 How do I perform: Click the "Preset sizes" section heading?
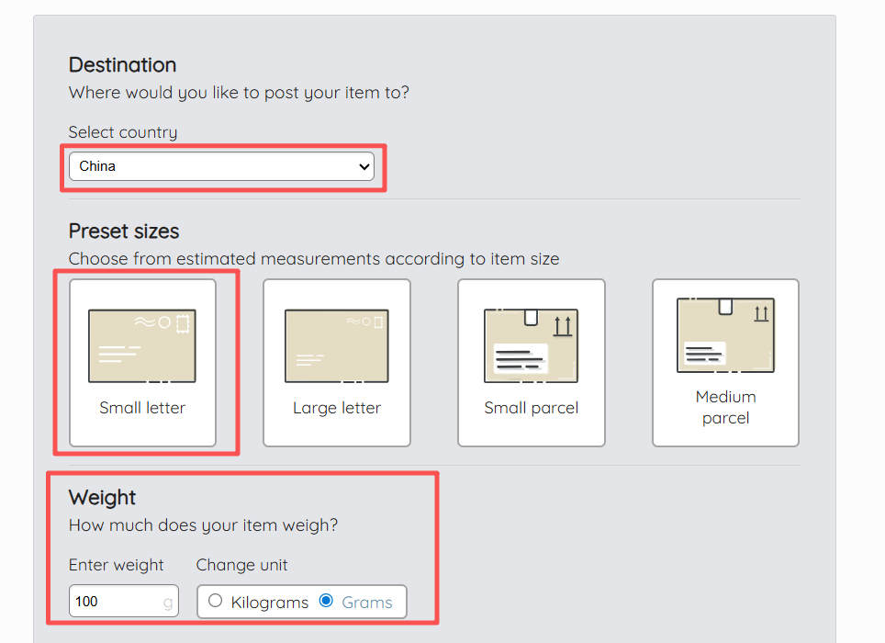[x=124, y=231]
